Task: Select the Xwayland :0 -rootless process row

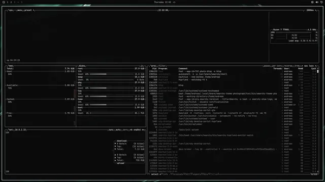Action: (232, 113)
